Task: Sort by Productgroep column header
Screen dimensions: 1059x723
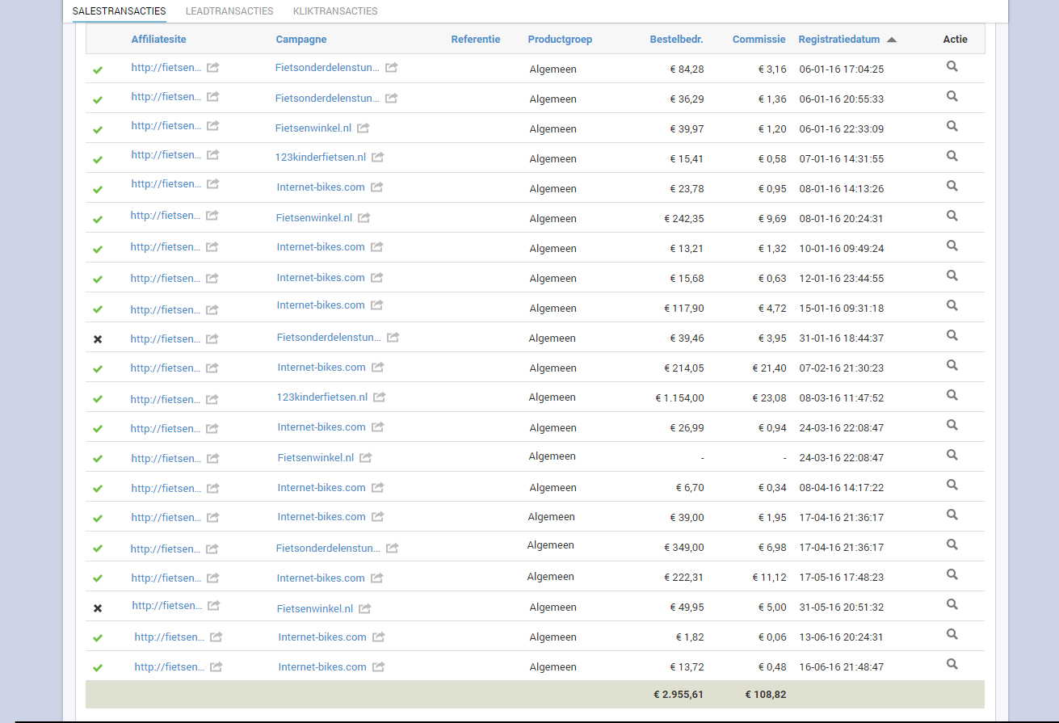Action: click(560, 40)
